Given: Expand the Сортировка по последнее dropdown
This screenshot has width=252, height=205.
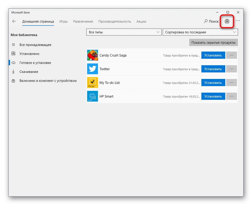Looking at the screenshot, I should pos(200,32).
